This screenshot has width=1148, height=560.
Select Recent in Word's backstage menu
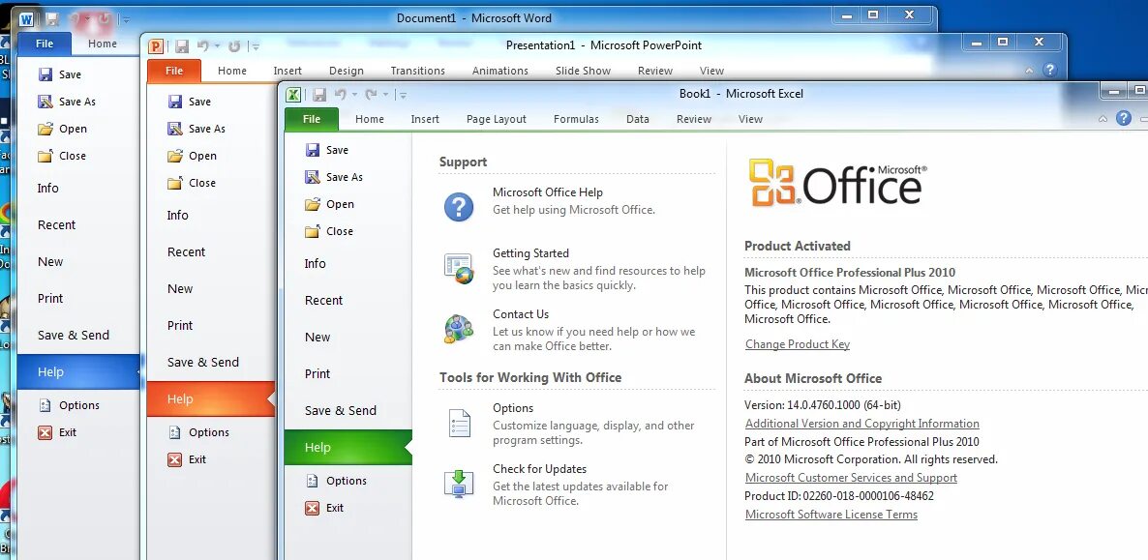(x=56, y=224)
